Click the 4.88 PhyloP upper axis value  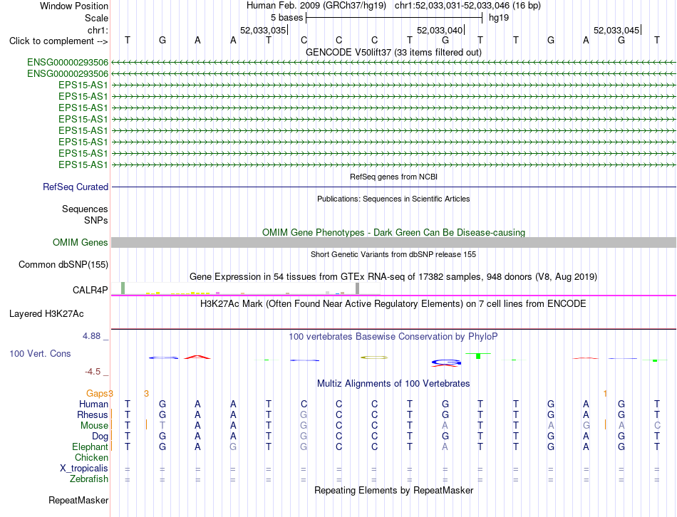tap(91, 335)
